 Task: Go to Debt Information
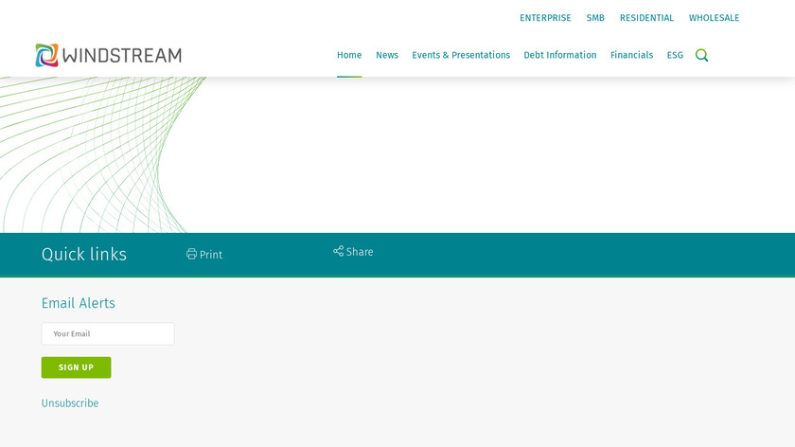[559, 55]
